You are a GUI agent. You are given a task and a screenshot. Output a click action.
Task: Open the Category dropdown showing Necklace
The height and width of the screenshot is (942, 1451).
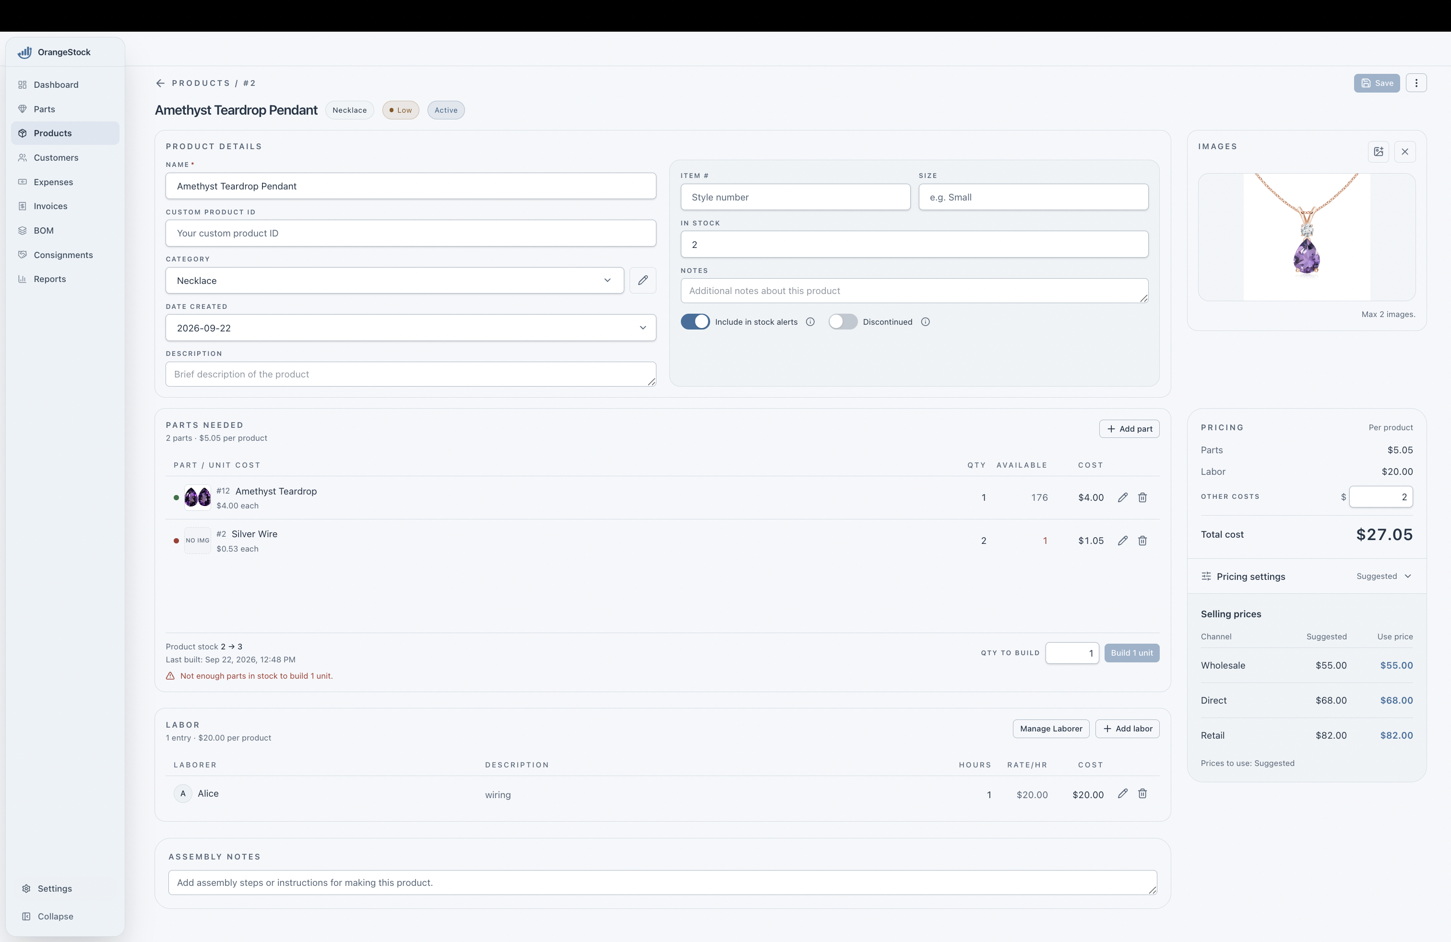click(394, 280)
